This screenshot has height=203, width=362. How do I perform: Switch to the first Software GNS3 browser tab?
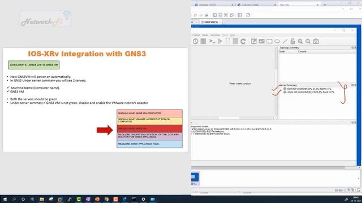[214, 5]
